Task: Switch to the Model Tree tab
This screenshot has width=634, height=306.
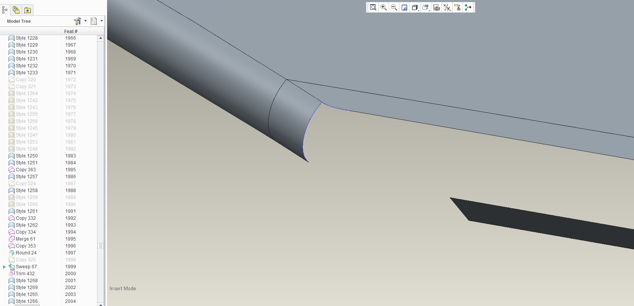Action: [x=5, y=10]
